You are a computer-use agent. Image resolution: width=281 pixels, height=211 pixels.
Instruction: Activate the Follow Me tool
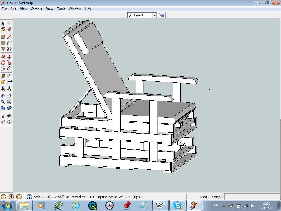pos(9,63)
